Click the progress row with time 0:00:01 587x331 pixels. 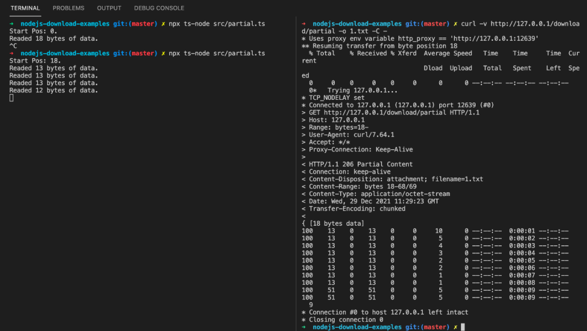pos(435,231)
